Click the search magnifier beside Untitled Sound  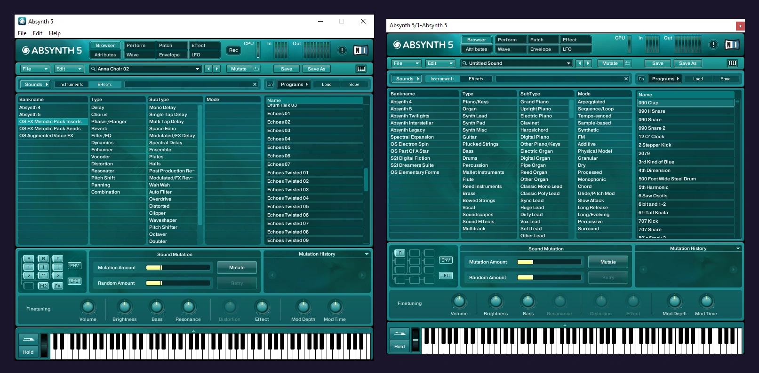(x=464, y=63)
